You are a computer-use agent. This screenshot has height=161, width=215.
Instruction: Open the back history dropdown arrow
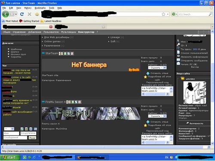point(16,14)
